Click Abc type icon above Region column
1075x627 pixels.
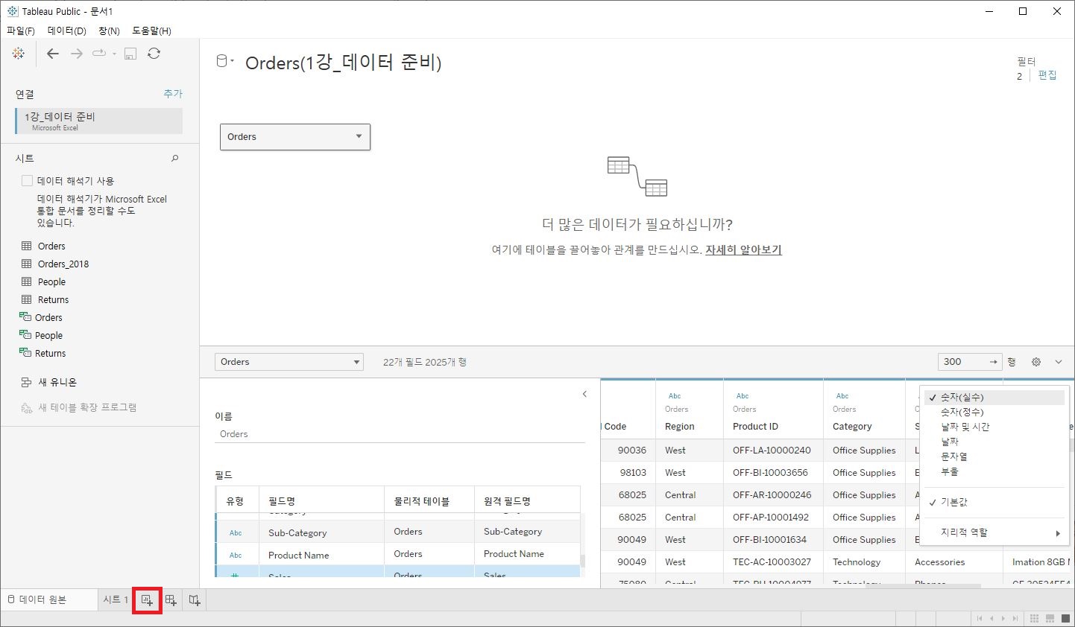coord(675,396)
